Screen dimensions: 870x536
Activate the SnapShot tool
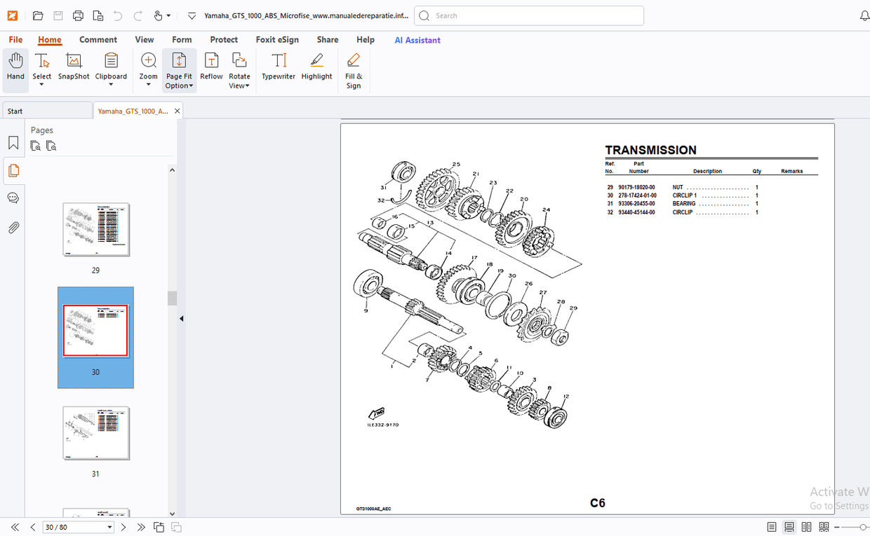73,68
